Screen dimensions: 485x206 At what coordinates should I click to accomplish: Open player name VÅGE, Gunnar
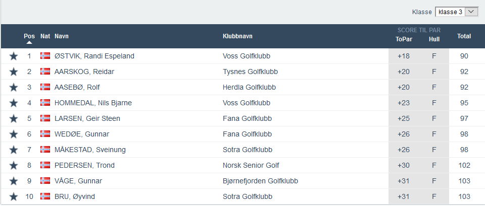[78, 181]
